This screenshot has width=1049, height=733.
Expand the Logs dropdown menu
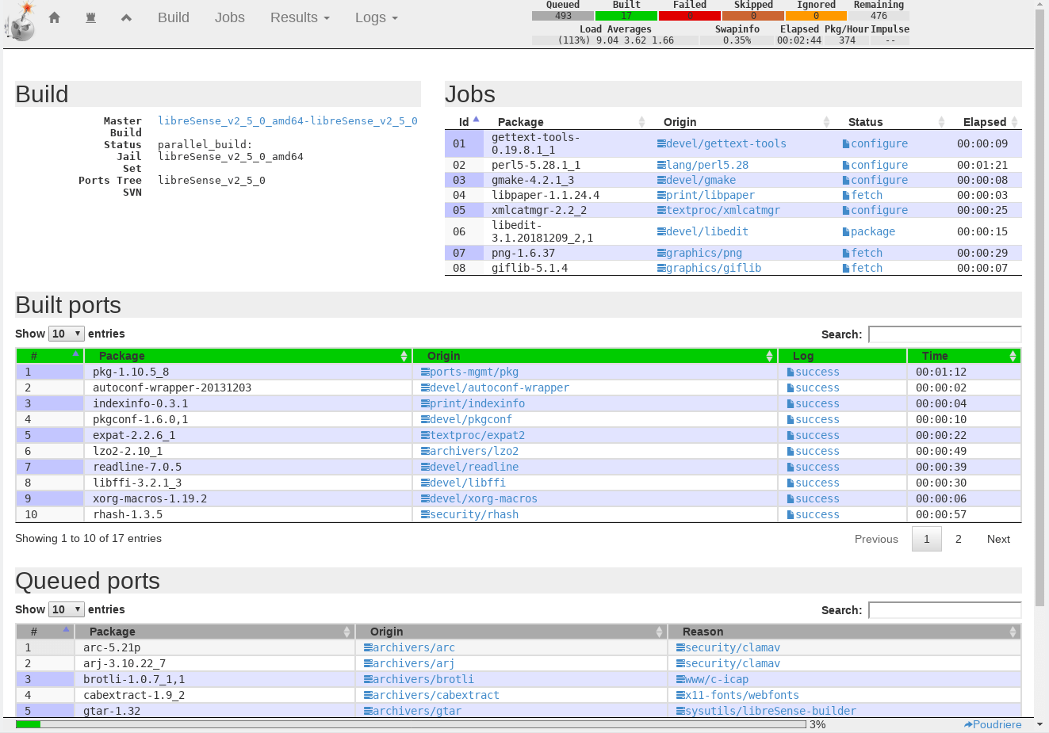[376, 17]
